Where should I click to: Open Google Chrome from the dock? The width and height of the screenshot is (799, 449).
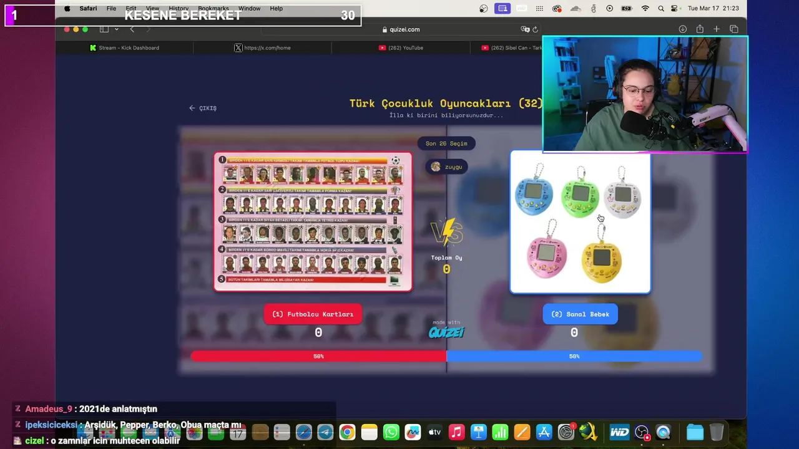tap(347, 432)
